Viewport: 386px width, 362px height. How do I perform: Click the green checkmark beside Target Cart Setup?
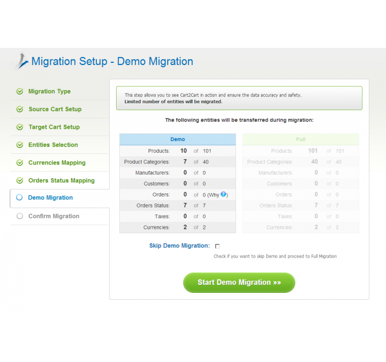(20, 127)
